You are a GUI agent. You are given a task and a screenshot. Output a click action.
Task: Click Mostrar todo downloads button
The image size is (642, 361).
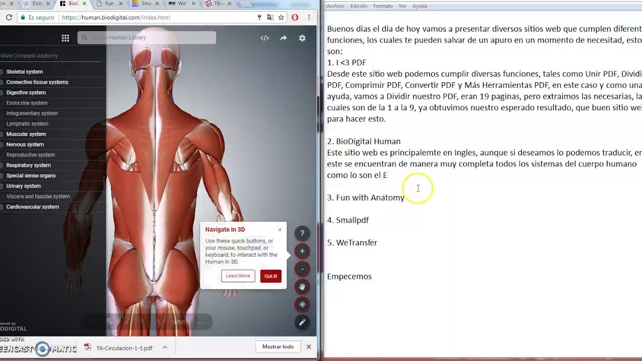click(x=278, y=346)
